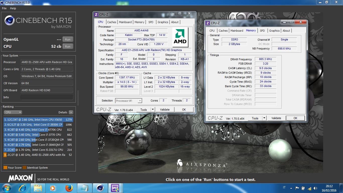Open Action Center flag icon
Viewport: 343px width, 193px height.
(x=297, y=188)
